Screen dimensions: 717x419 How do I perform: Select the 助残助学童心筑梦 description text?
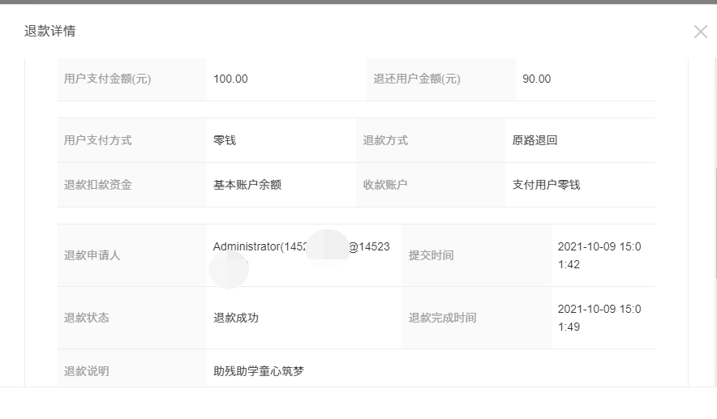259,371
